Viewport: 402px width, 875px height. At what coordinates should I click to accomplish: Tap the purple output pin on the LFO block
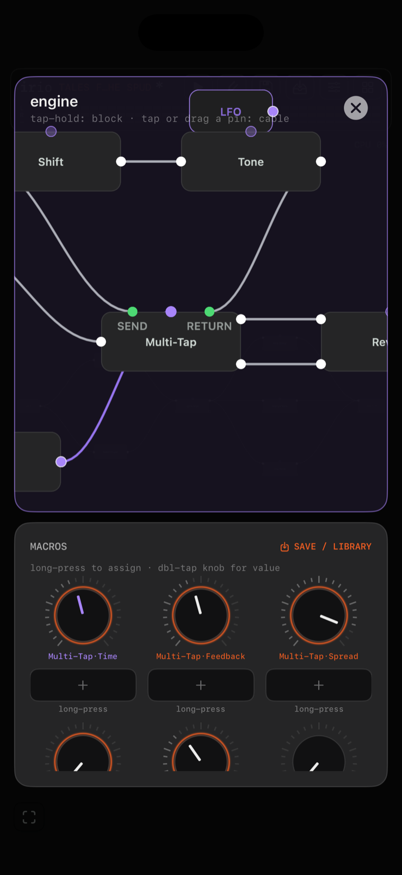tap(273, 111)
